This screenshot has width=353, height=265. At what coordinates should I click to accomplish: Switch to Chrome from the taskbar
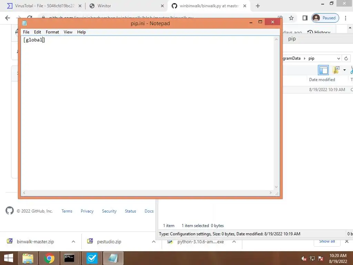[49, 258]
